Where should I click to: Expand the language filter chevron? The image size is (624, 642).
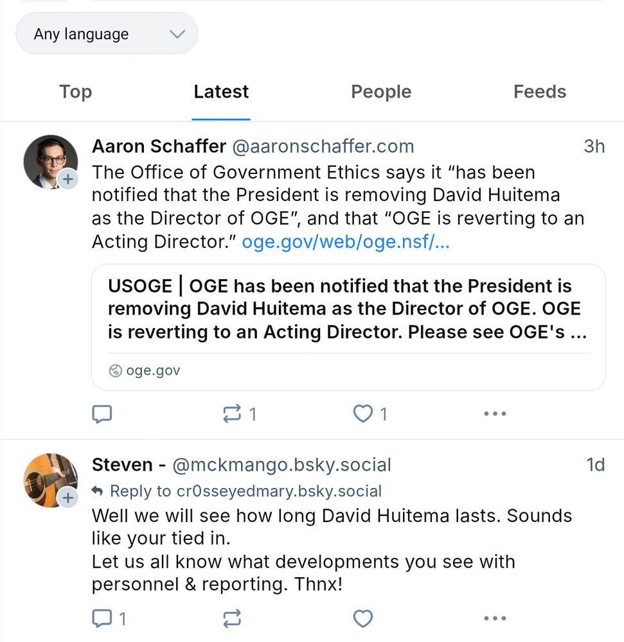pos(178,33)
